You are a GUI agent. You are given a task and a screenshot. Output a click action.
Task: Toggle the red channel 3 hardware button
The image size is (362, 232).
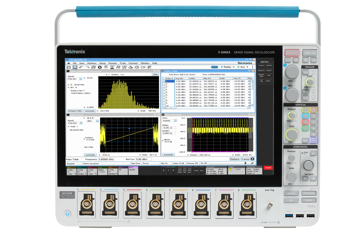point(306,122)
